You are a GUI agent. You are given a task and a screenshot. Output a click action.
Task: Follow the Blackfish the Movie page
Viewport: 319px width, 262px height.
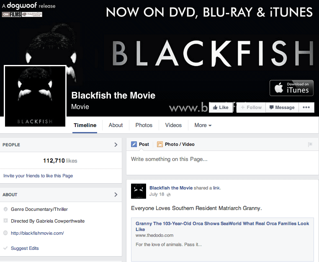pos(251,107)
